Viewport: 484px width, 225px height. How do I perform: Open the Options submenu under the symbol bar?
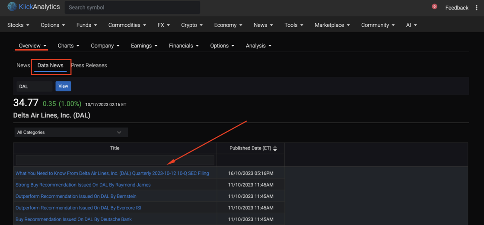(222, 46)
